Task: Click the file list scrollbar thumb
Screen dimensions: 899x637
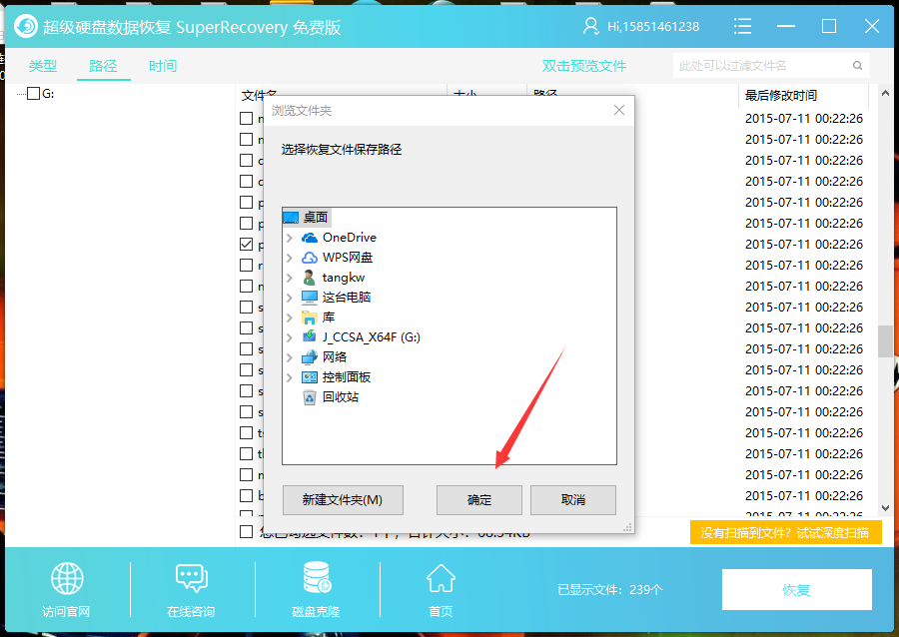Action: [885, 341]
